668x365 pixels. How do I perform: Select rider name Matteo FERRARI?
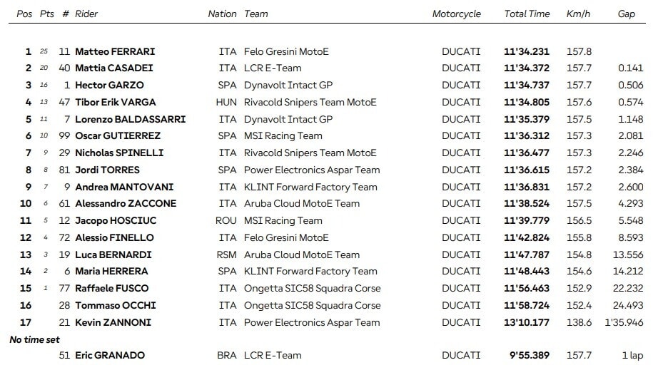(115, 51)
